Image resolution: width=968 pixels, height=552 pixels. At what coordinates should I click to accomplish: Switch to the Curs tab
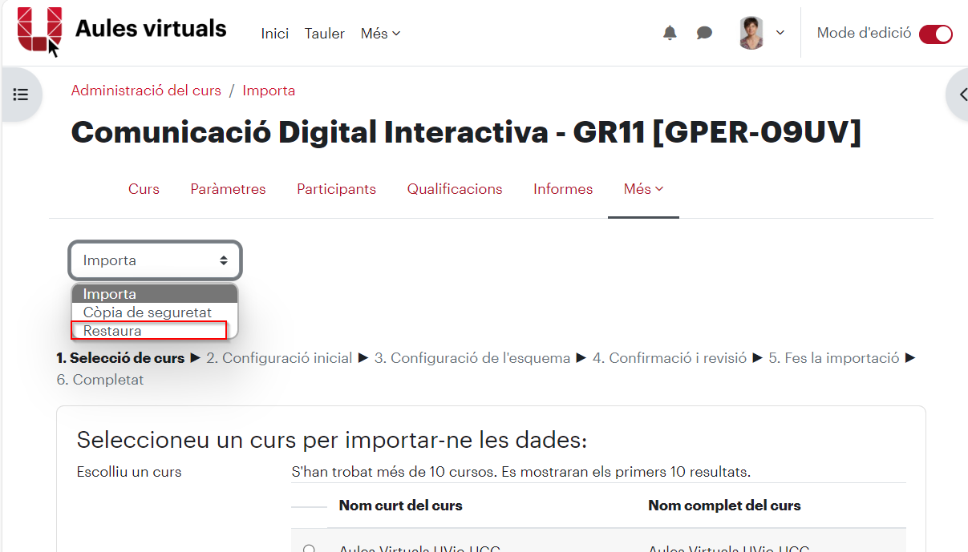coord(144,189)
